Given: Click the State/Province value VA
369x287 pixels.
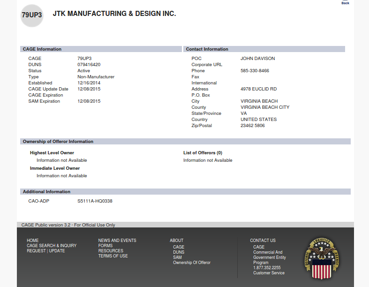Looking at the screenshot, I should coord(243,113).
